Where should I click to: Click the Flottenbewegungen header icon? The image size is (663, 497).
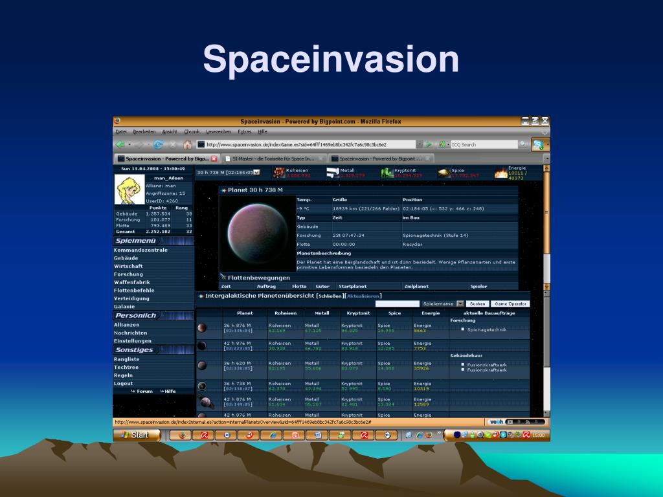coord(223,277)
